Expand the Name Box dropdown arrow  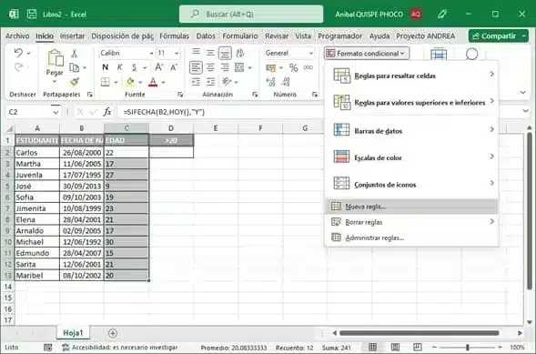pyautogui.click(x=56, y=112)
